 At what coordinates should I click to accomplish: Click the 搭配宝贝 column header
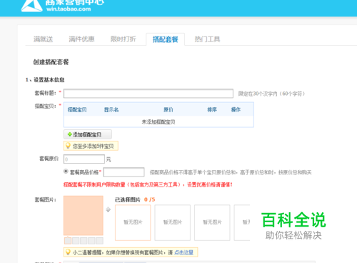[77, 110]
